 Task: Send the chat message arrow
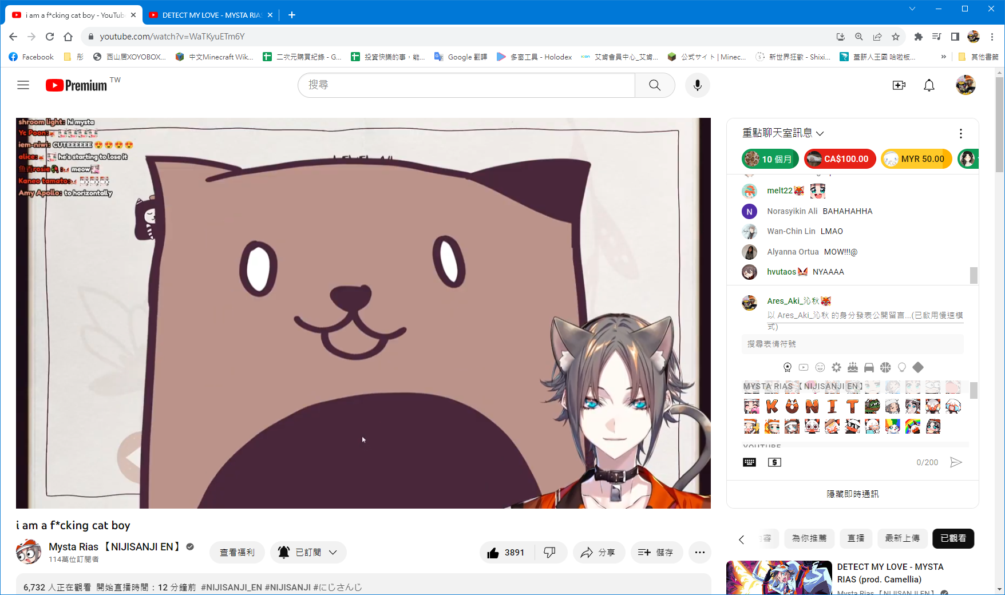click(x=956, y=462)
